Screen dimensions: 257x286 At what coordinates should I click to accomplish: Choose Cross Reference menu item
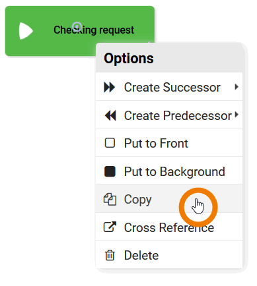[169, 227]
